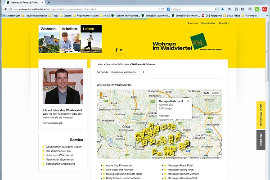Click the Street View pegman on map
Viewport: 270px width, 180px height.
click(x=101, y=94)
